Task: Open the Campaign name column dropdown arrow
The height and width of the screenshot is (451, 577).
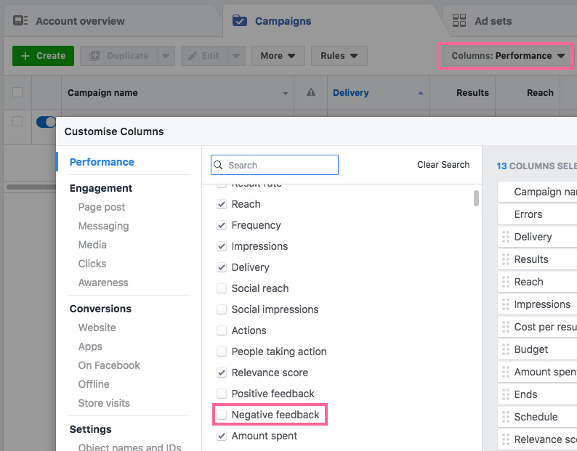Action: tap(286, 94)
